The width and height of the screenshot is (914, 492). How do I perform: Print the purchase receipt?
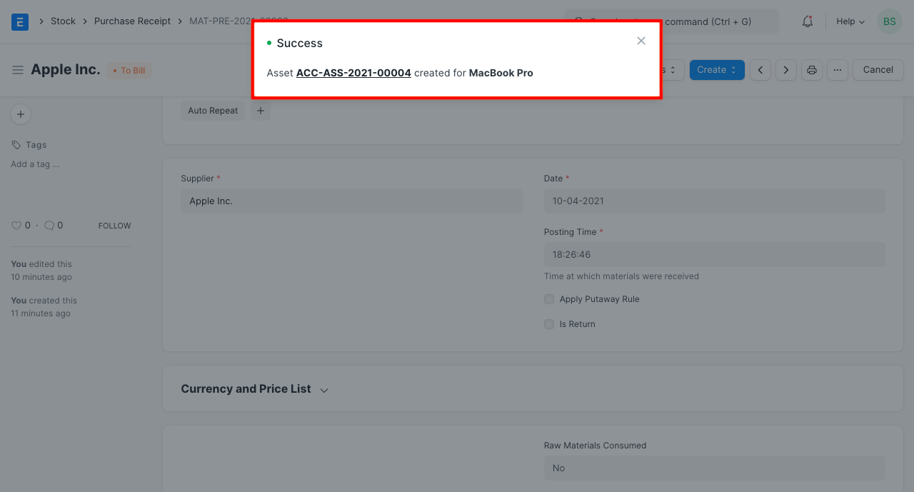click(x=811, y=69)
